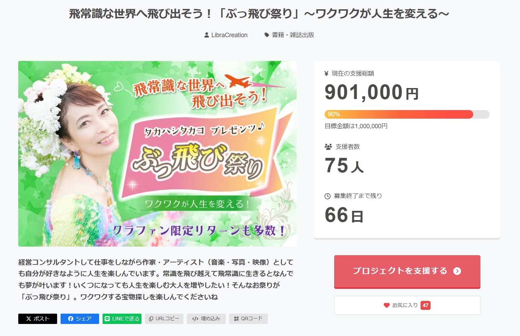Send via LINEで送る button
This screenshot has height=336, width=520.
point(122,319)
